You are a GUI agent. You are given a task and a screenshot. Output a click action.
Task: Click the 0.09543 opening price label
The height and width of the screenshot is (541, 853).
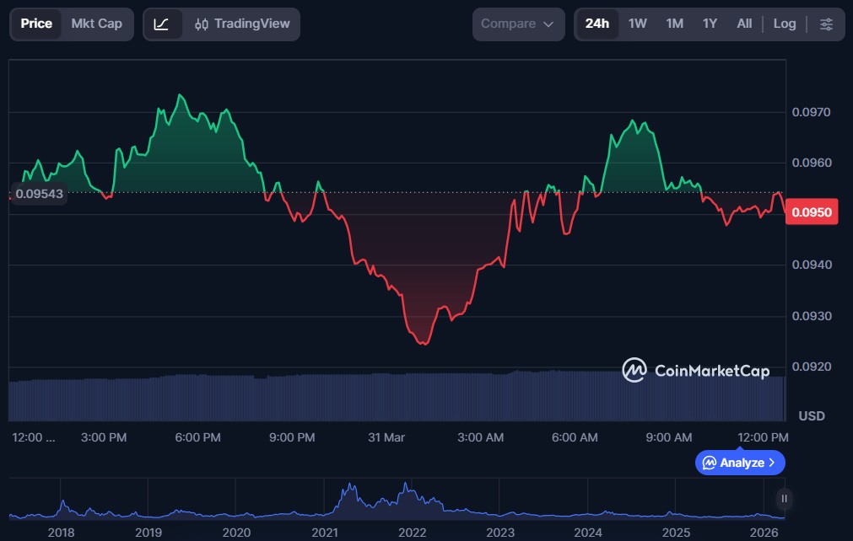point(40,193)
